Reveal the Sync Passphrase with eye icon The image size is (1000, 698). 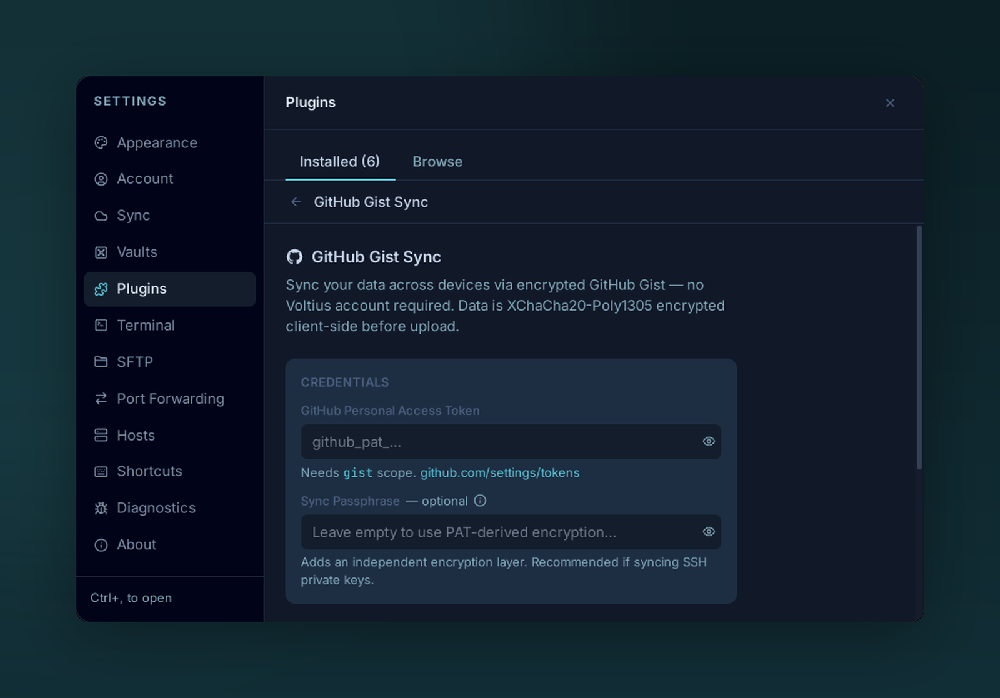[x=709, y=532]
